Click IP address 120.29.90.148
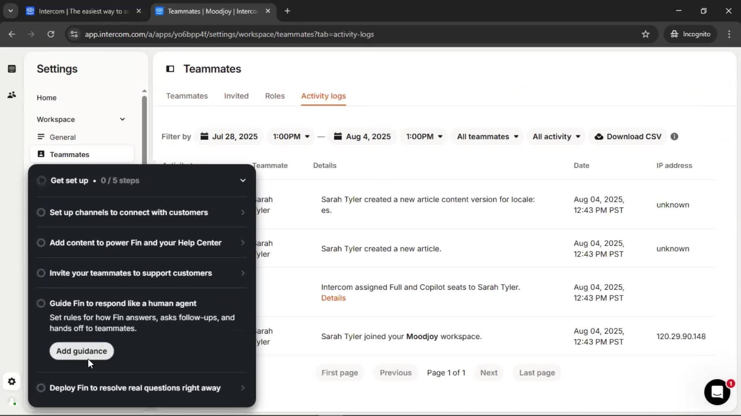 pyautogui.click(x=681, y=337)
